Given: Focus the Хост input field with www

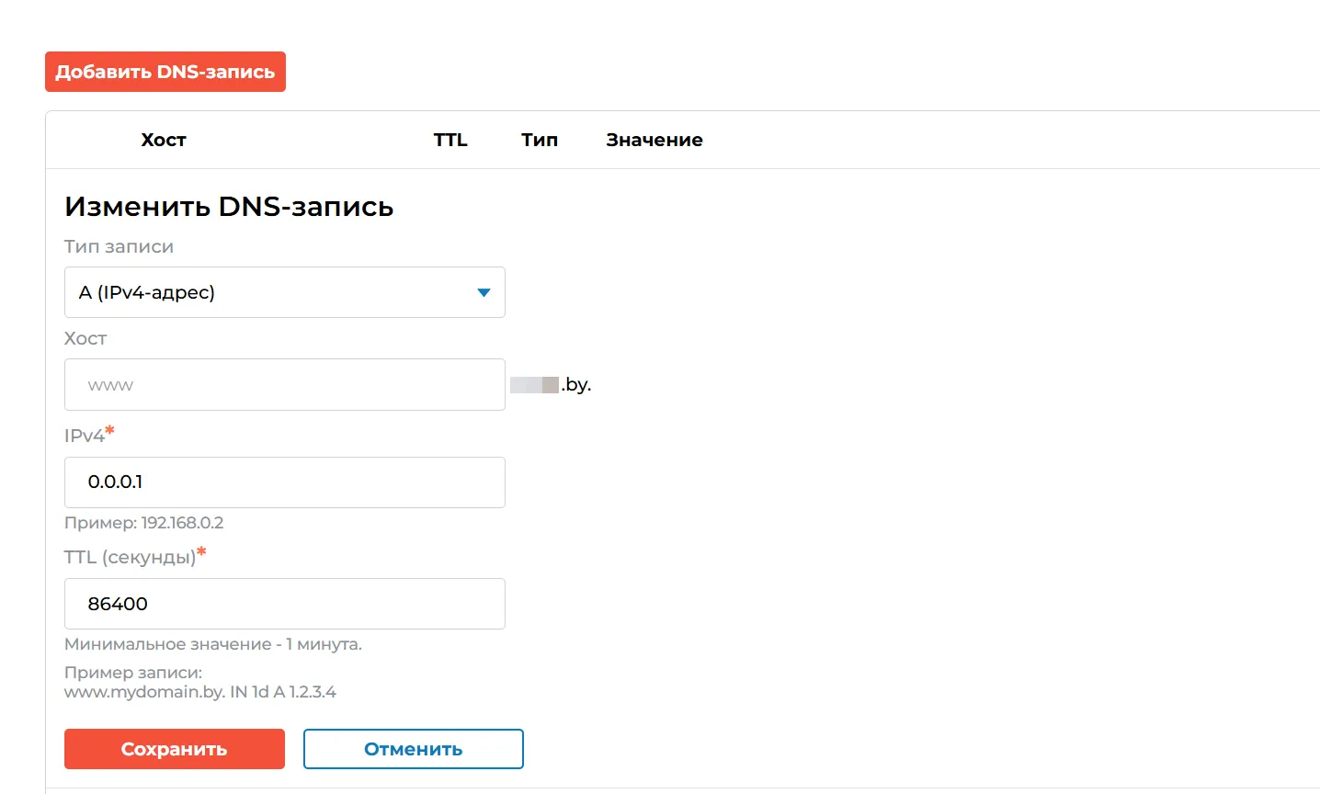Looking at the screenshot, I should pyautogui.click(x=284, y=385).
